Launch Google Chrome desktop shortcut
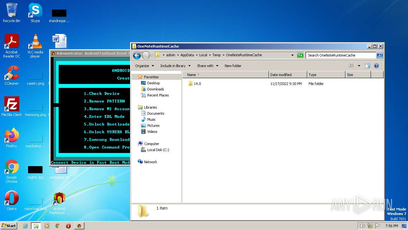Viewport: 408px width, 230px height. (x=11, y=171)
